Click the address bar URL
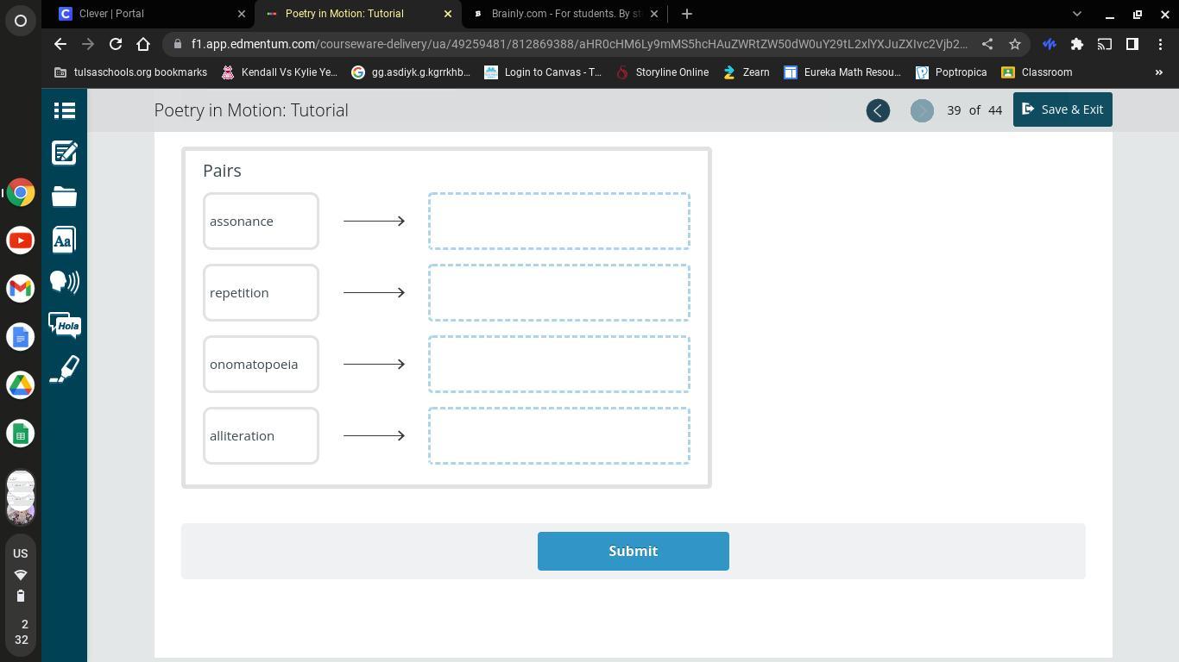 (579, 44)
